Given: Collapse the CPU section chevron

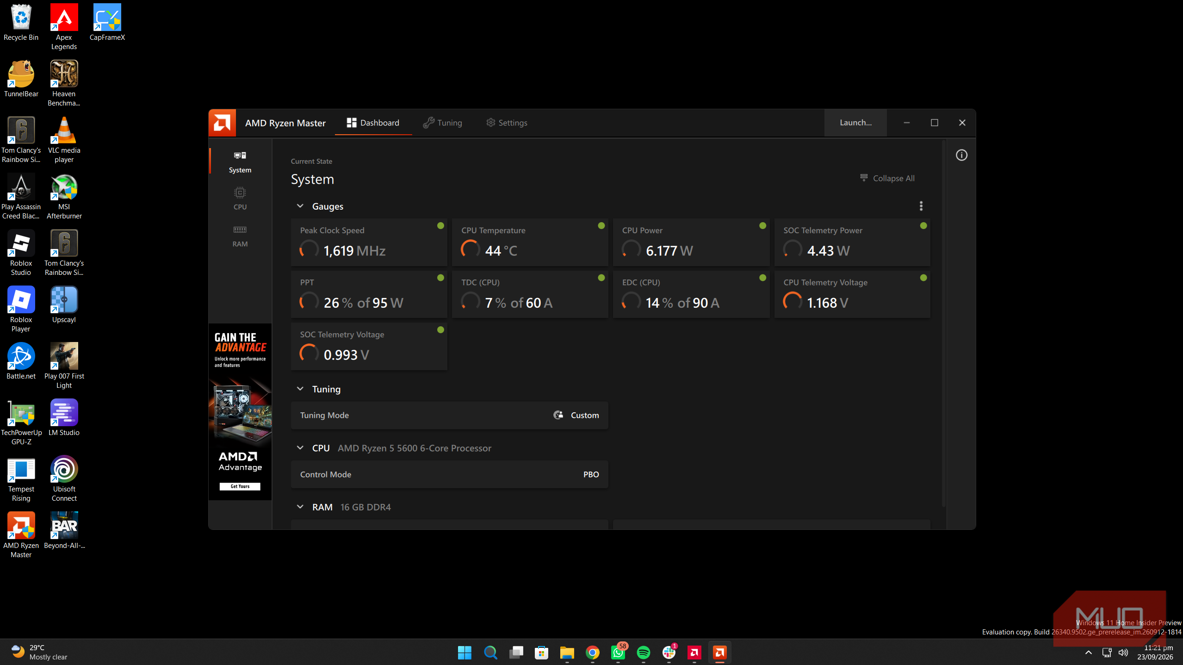Looking at the screenshot, I should 300,447.
